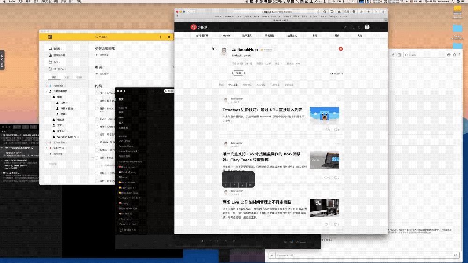Click the play button in music player
Image resolution: width=468 pixels, height=263 pixels.
[218, 241]
